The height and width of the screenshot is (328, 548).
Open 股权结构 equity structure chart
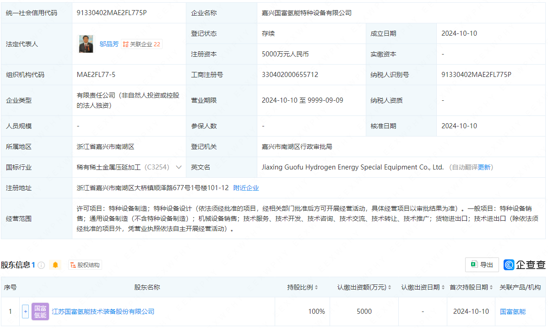coord(85,265)
